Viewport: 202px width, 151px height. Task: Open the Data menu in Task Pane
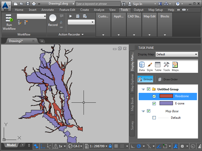[x=142, y=66]
